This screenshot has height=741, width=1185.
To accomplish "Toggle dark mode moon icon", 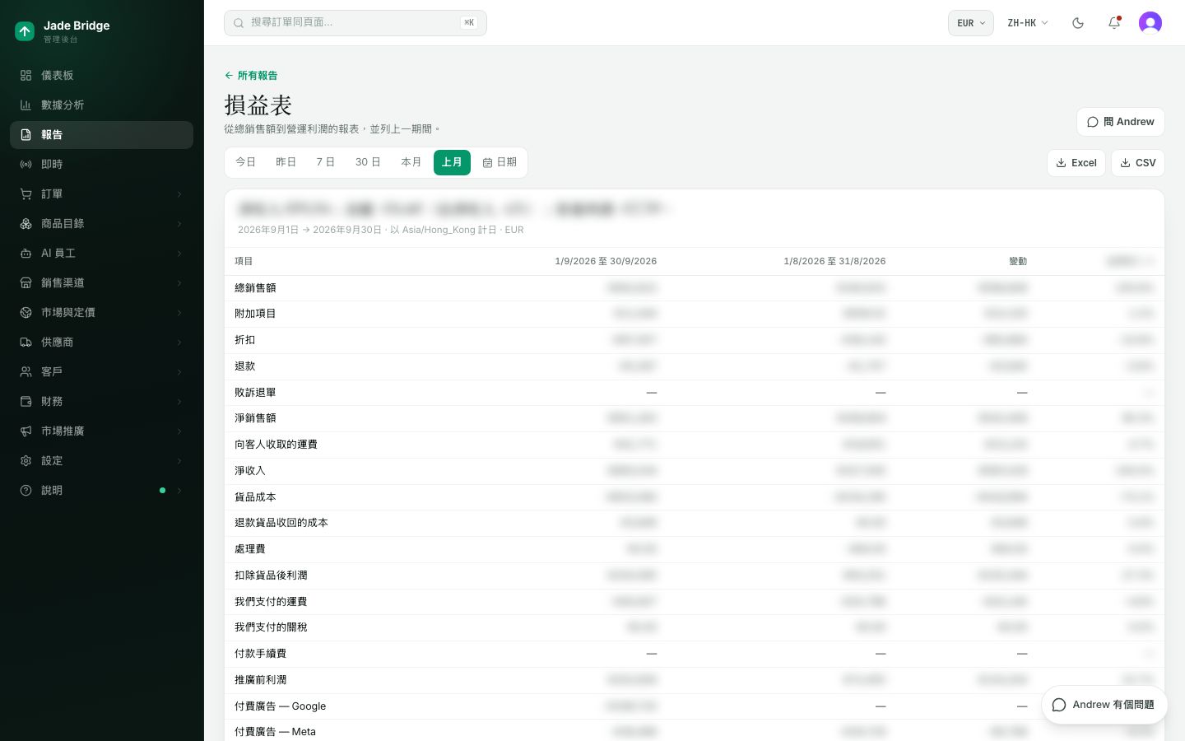I will [x=1078, y=23].
